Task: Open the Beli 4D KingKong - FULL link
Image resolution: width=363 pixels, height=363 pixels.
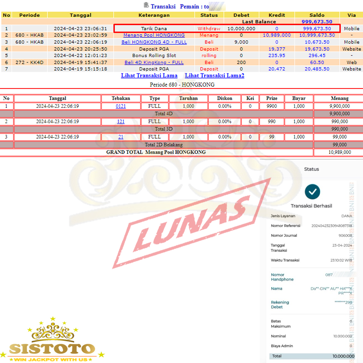Action: pos(154,62)
